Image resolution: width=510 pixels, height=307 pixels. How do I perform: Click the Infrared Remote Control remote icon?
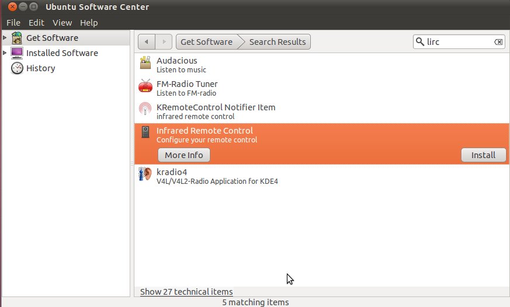point(145,132)
